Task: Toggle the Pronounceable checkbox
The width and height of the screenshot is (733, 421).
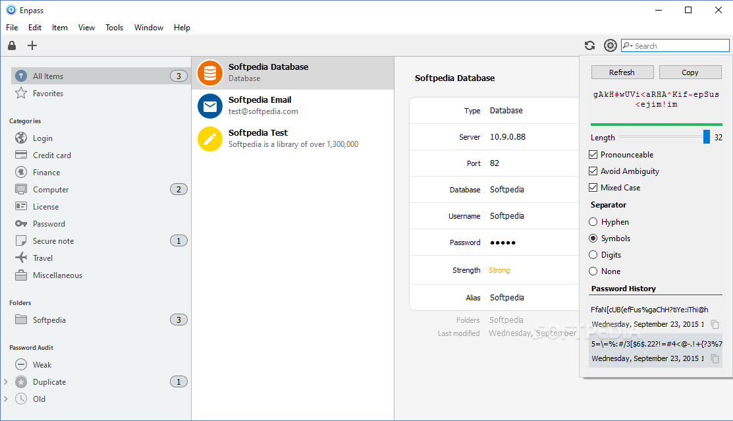Action: [593, 154]
